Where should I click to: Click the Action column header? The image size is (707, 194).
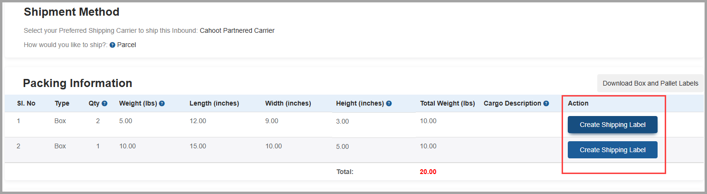578,103
